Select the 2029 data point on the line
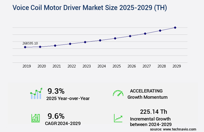 pyautogui.click(x=175, y=27)
